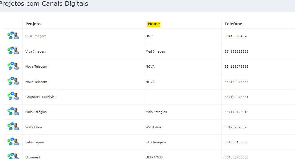Click phone number 554333766000

pos(236,157)
